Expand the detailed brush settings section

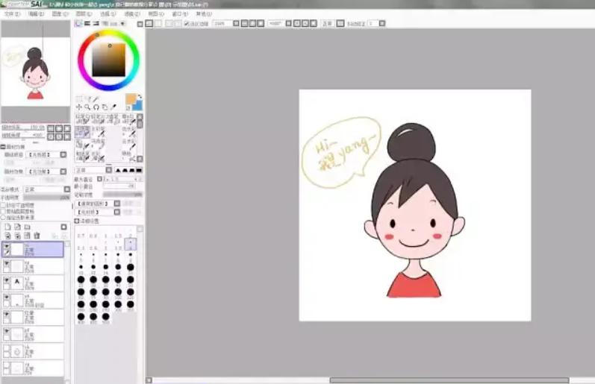(77, 221)
